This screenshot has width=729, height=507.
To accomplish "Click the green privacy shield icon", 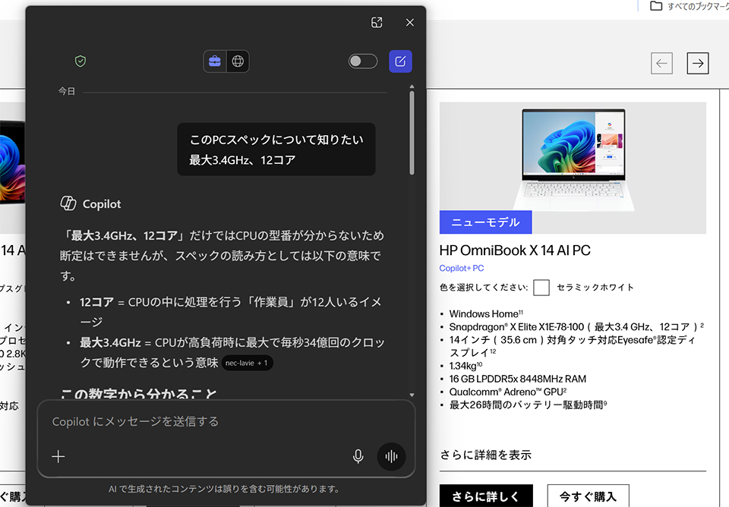I will coord(80,61).
